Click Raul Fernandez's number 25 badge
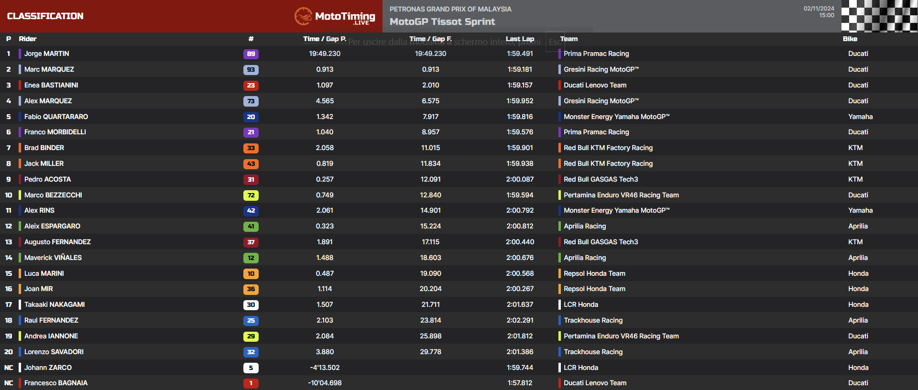 pyautogui.click(x=251, y=321)
